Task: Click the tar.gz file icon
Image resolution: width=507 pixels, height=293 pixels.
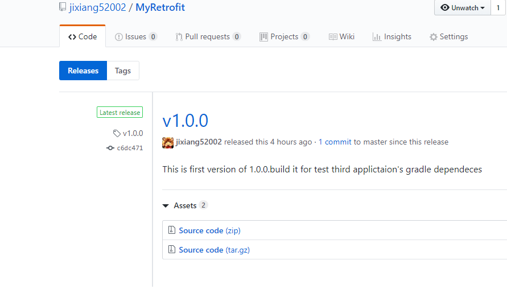Action: [x=172, y=249]
